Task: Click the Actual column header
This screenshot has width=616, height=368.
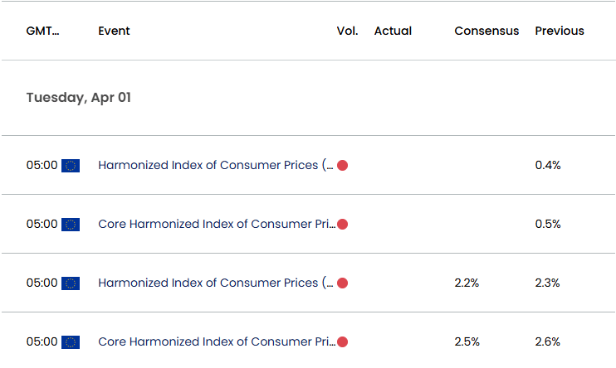Action: 393,31
